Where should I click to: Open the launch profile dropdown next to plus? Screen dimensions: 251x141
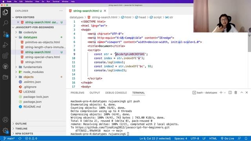pos(225,92)
